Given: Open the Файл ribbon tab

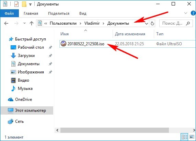Looking at the screenshot, I should 9,13.
